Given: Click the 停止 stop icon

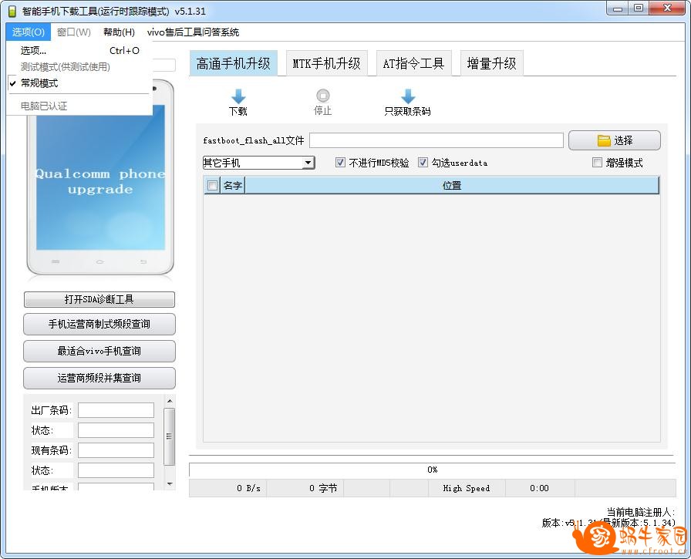Looking at the screenshot, I should point(322,96).
